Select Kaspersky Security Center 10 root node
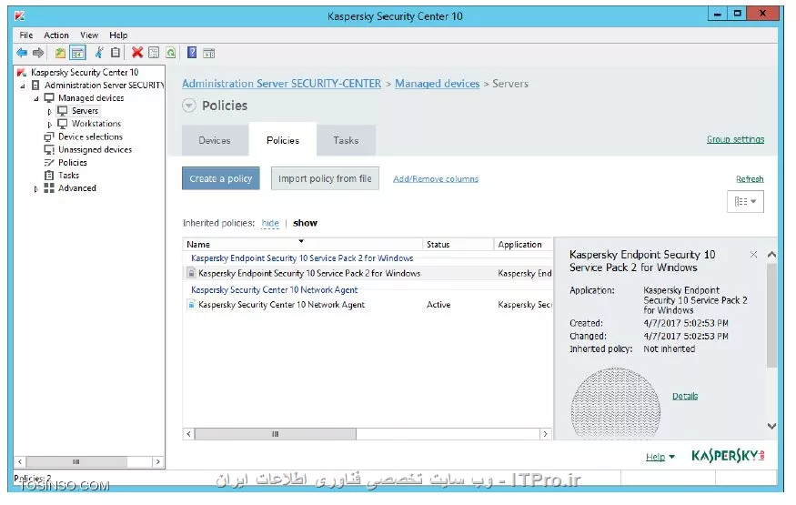This screenshot has height=505, width=796. [85, 72]
